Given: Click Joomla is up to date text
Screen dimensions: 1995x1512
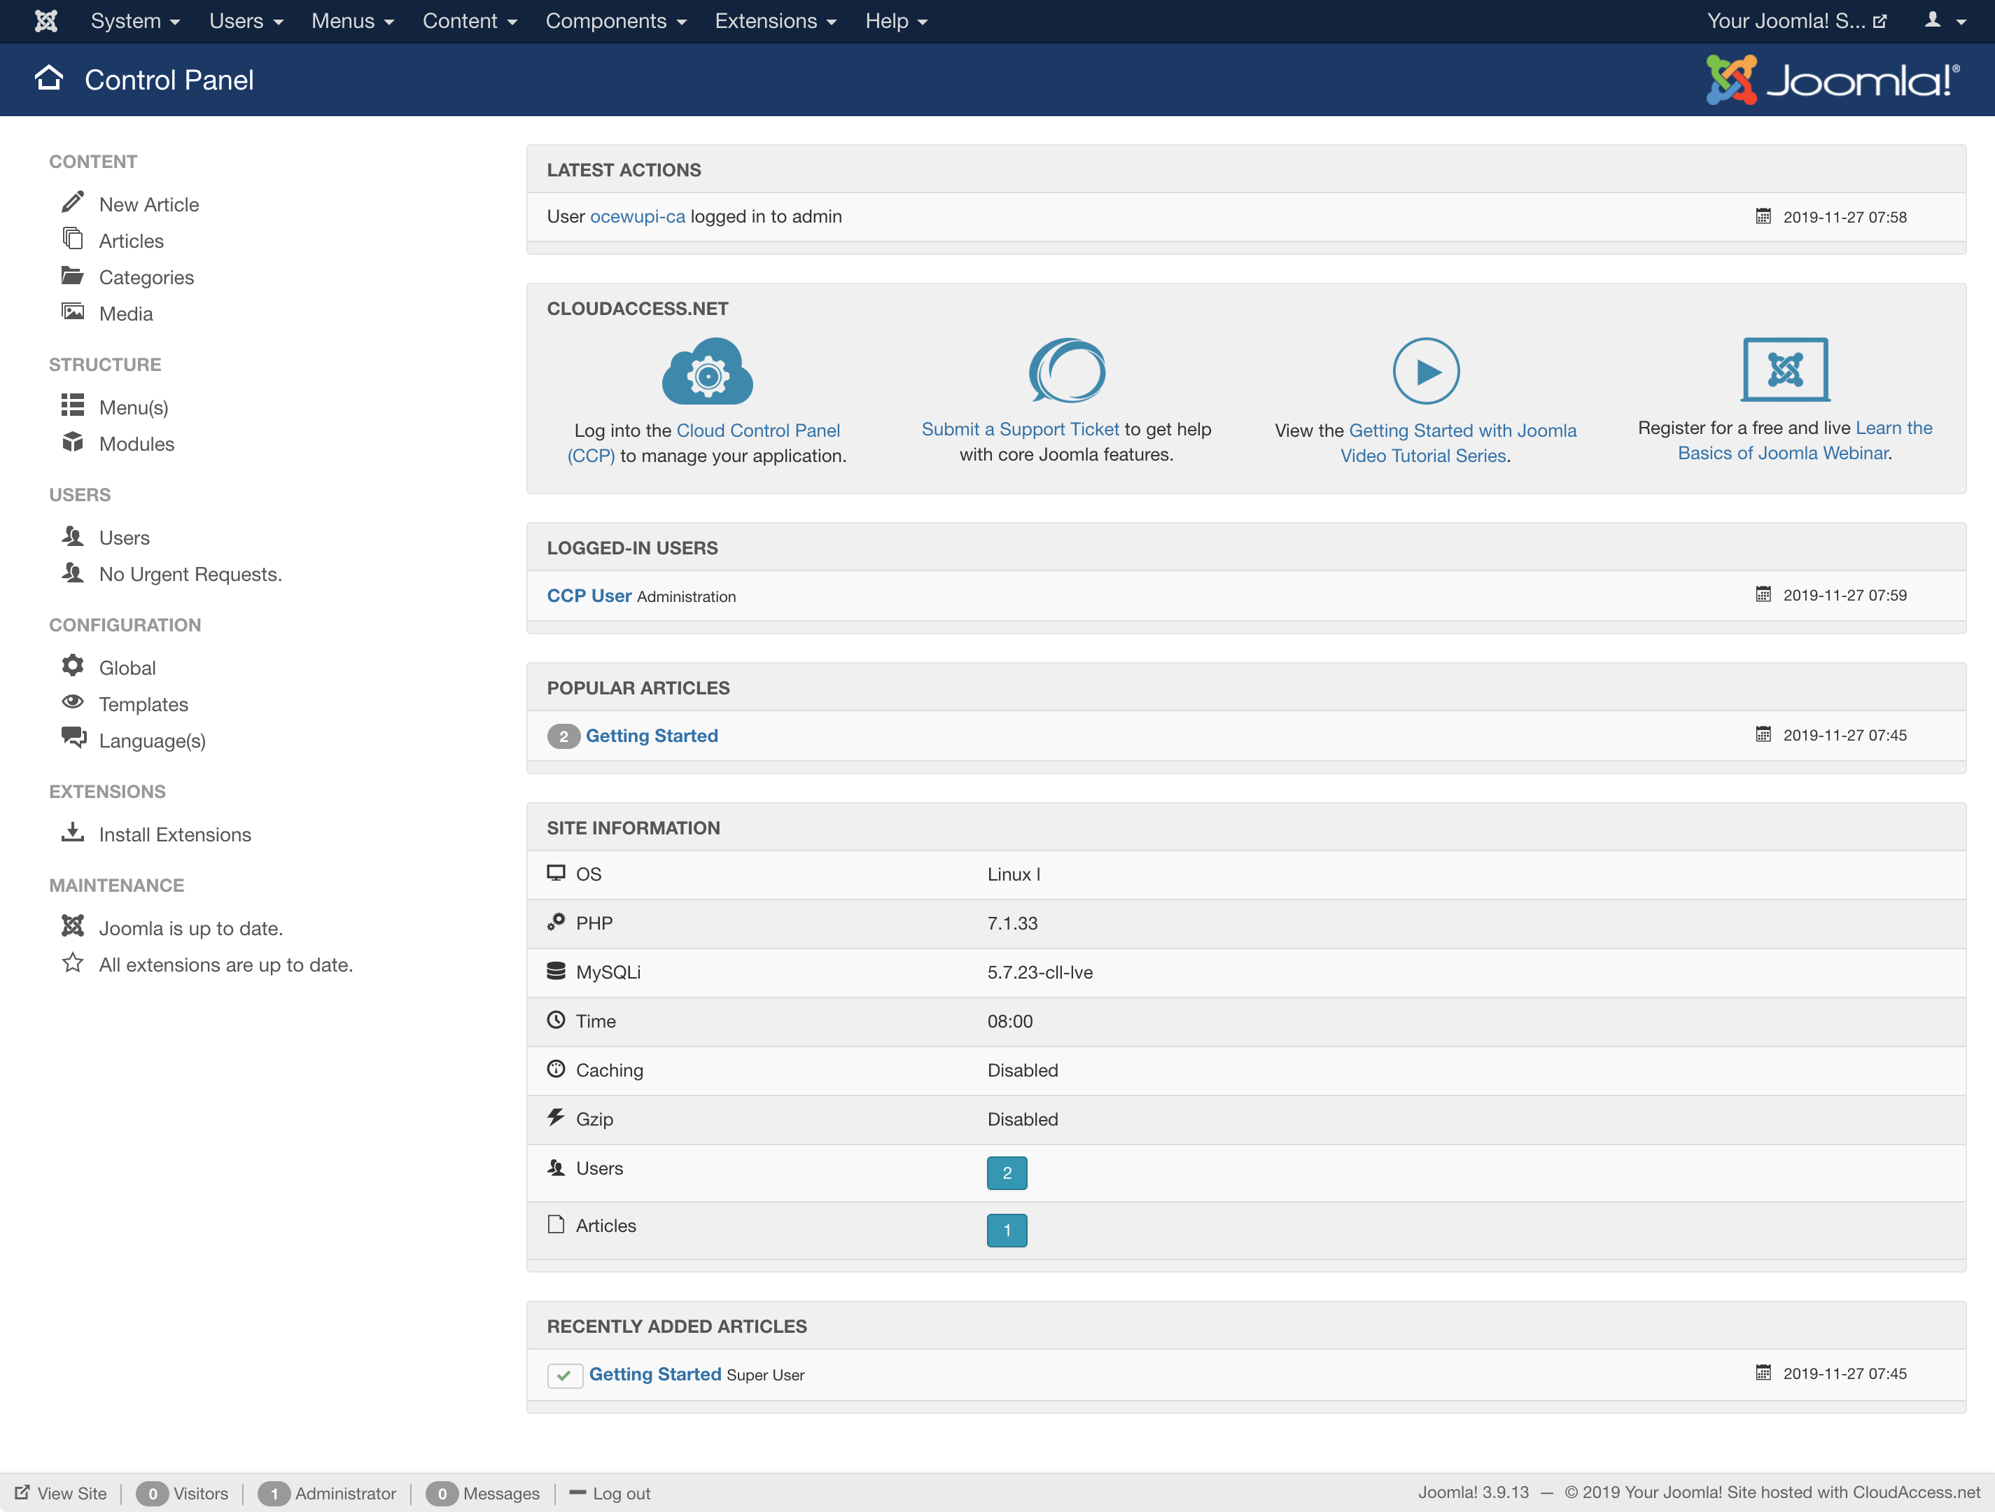Looking at the screenshot, I should [191, 928].
